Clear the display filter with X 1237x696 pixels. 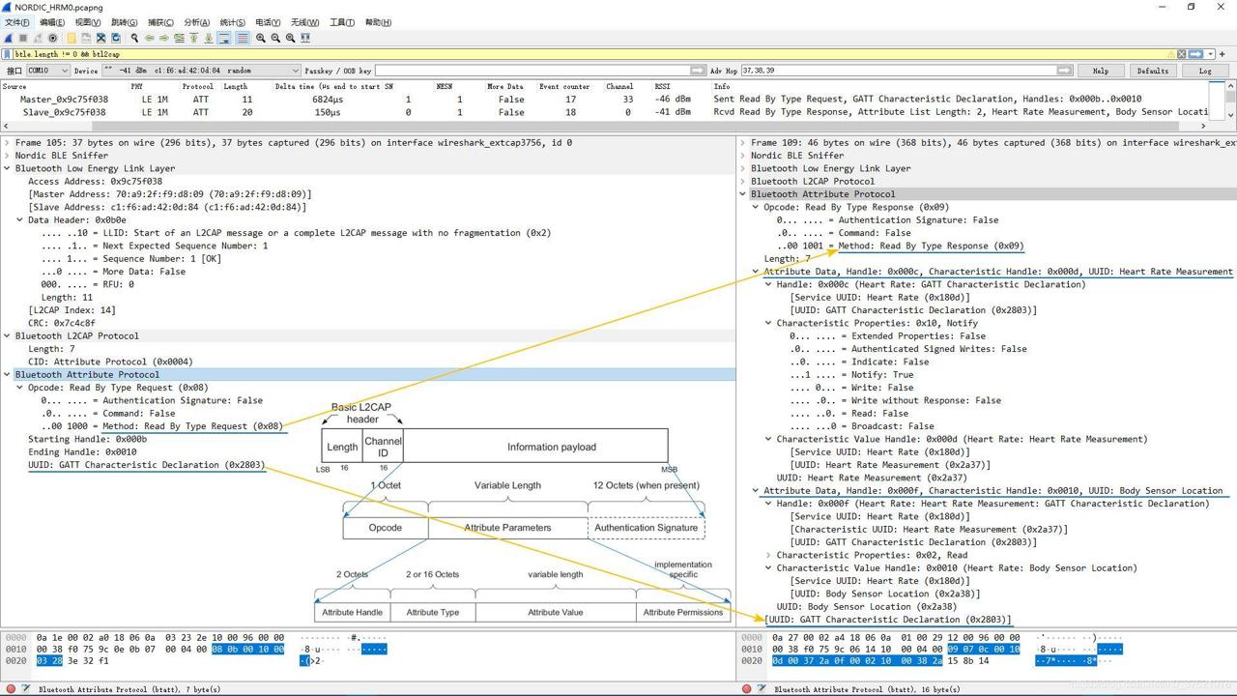pyautogui.click(x=1182, y=54)
